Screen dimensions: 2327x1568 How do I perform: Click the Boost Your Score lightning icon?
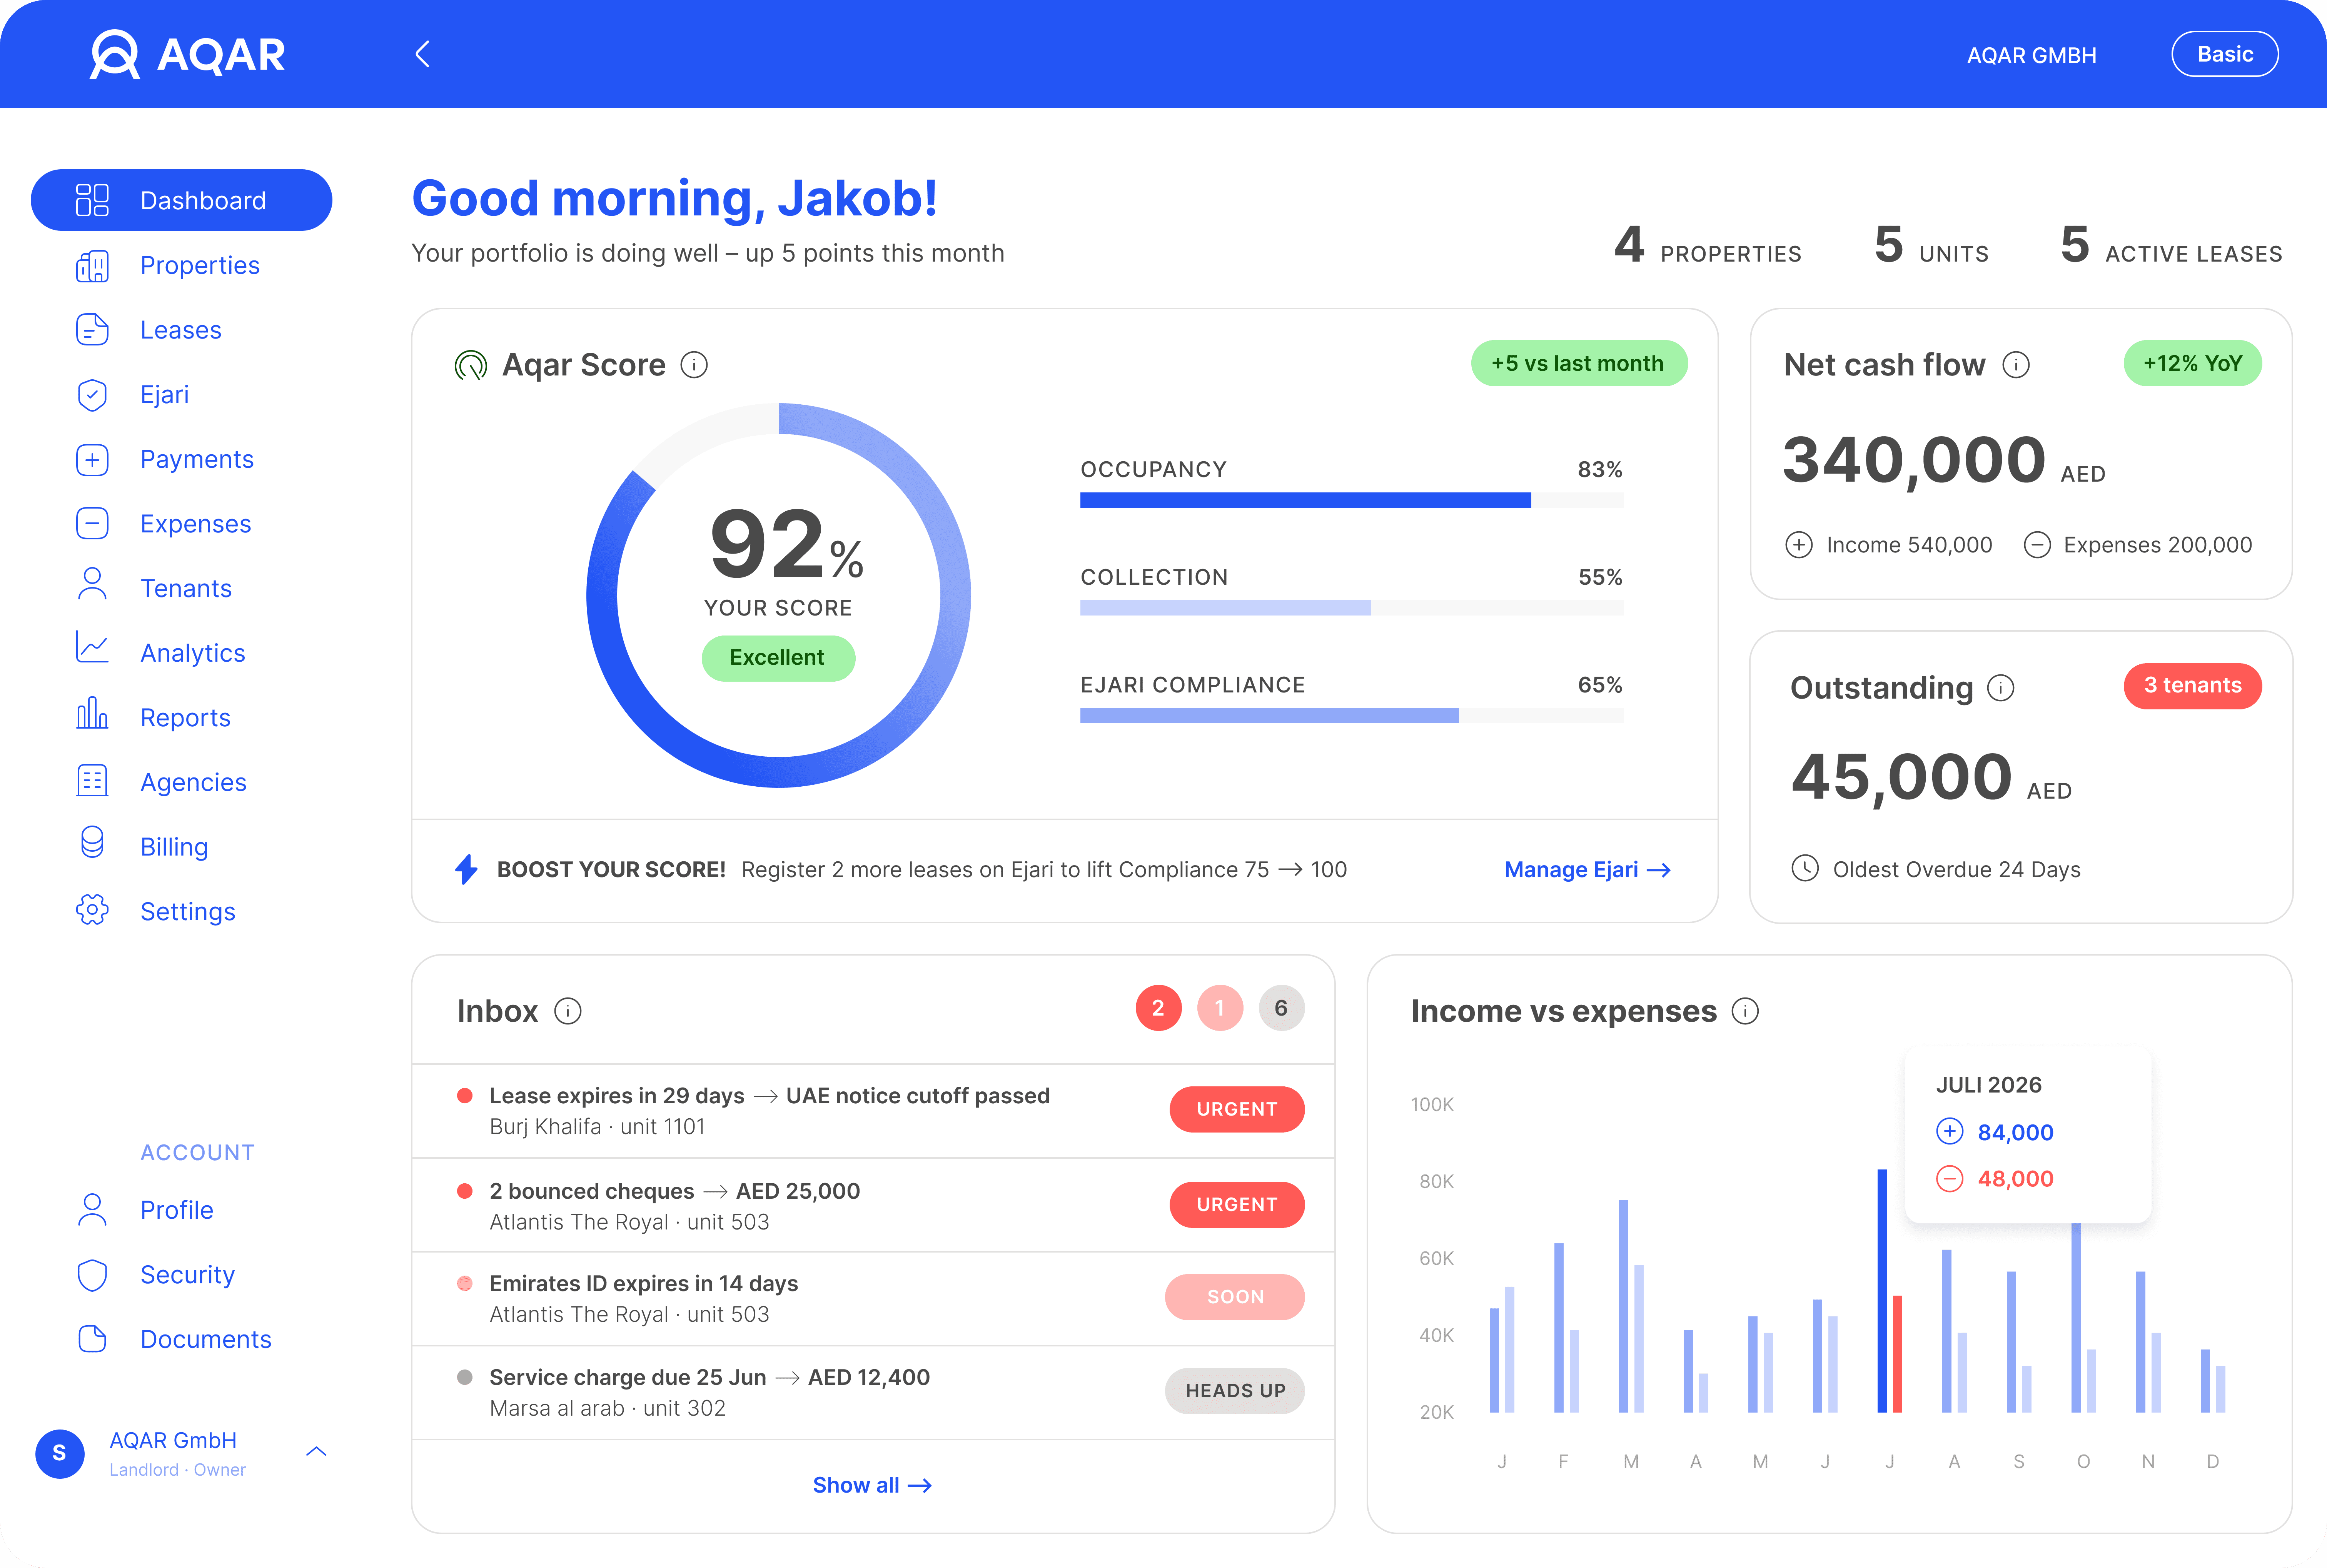(466, 869)
